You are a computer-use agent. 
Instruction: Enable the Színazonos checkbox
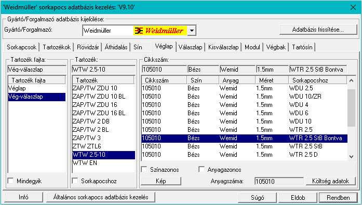[144, 170]
